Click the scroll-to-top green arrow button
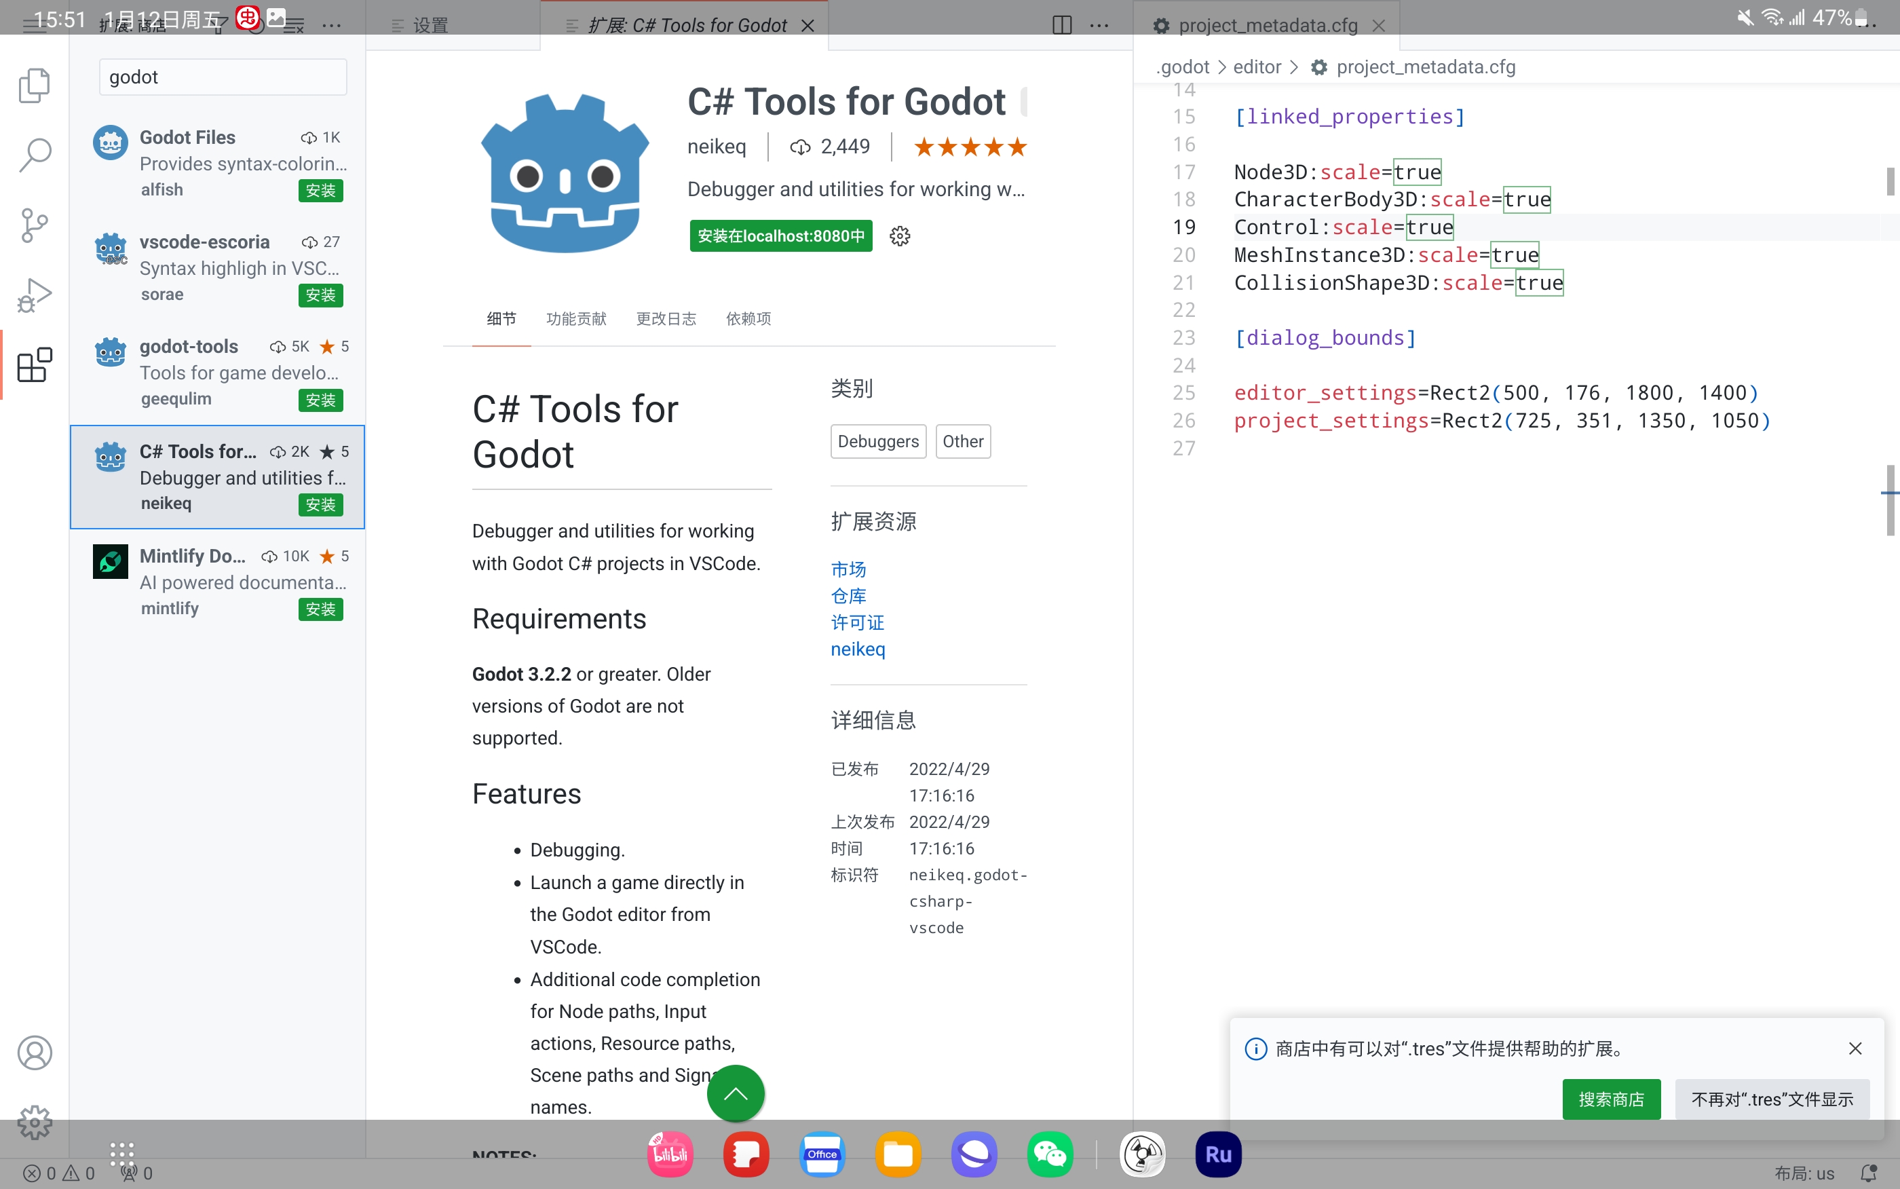This screenshot has height=1189, width=1900. pos(735,1094)
